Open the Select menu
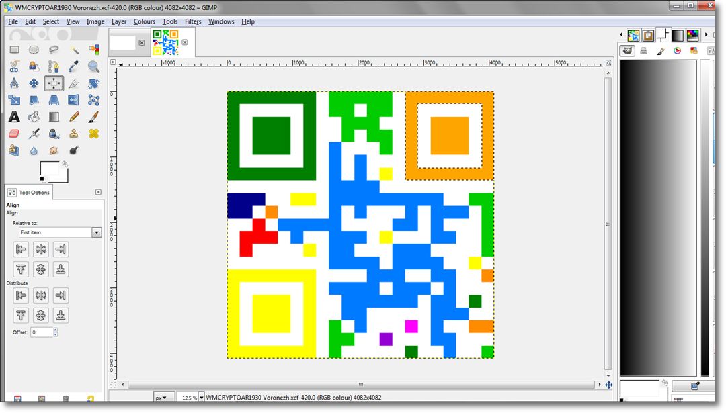The height and width of the screenshot is (413, 726). point(51,21)
